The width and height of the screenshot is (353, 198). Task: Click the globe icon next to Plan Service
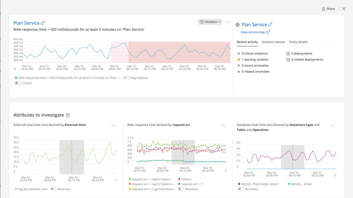[x=238, y=25]
